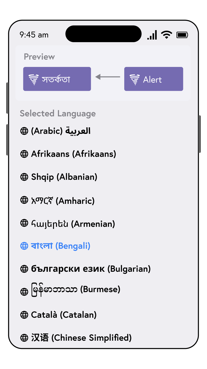
Task: Tap the battery status icon
Action: [182, 35]
